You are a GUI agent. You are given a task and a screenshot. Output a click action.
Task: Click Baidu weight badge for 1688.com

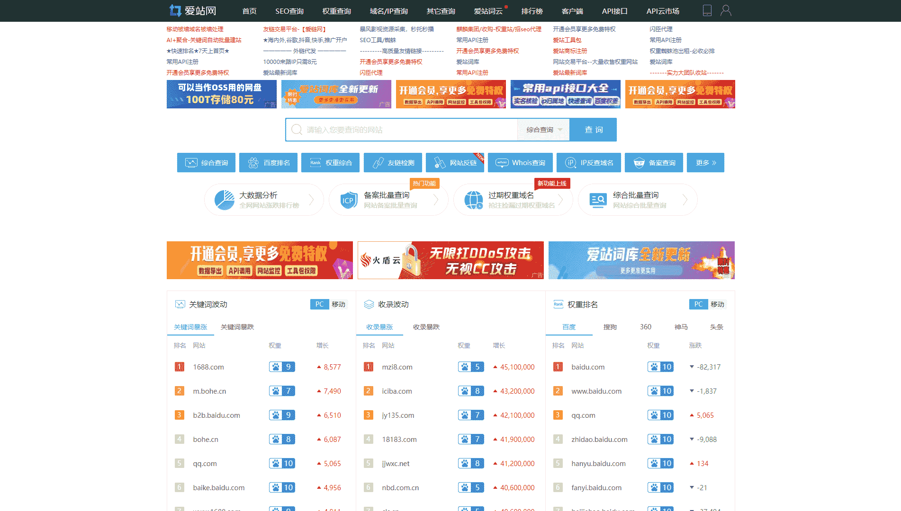[x=282, y=367]
